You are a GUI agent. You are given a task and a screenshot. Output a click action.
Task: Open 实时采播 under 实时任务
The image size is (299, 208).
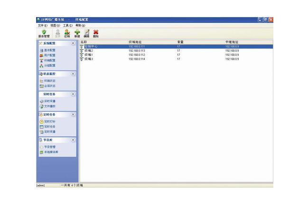pos(47,101)
